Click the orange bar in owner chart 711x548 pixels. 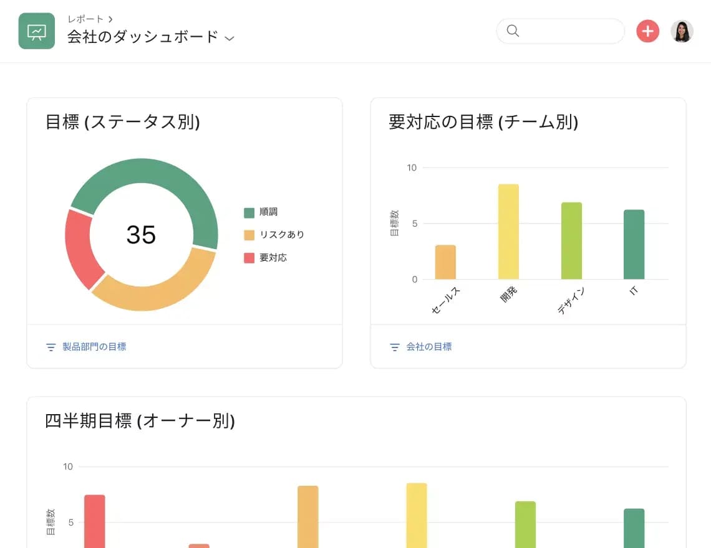click(x=308, y=517)
